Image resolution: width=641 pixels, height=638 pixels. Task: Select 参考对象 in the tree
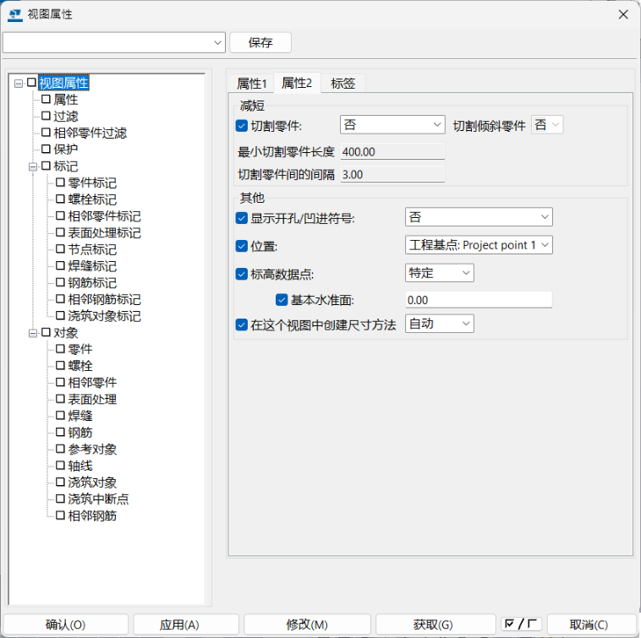point(92,449)
